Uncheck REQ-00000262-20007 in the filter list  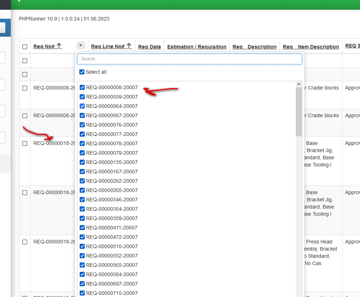point(82,181)
